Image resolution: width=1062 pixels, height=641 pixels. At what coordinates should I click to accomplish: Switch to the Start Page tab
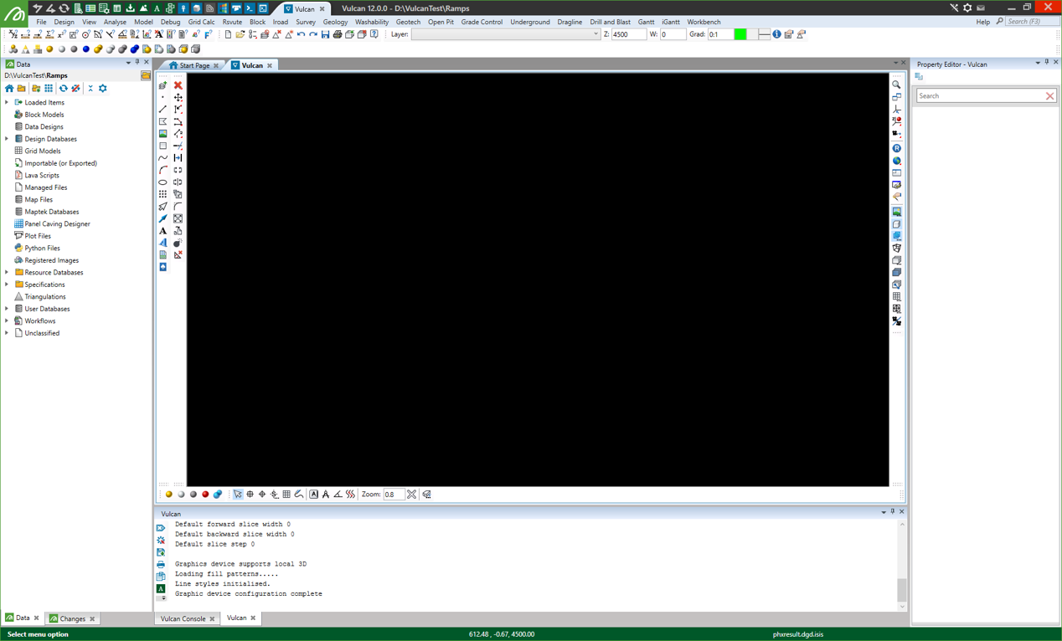(194, 65)
